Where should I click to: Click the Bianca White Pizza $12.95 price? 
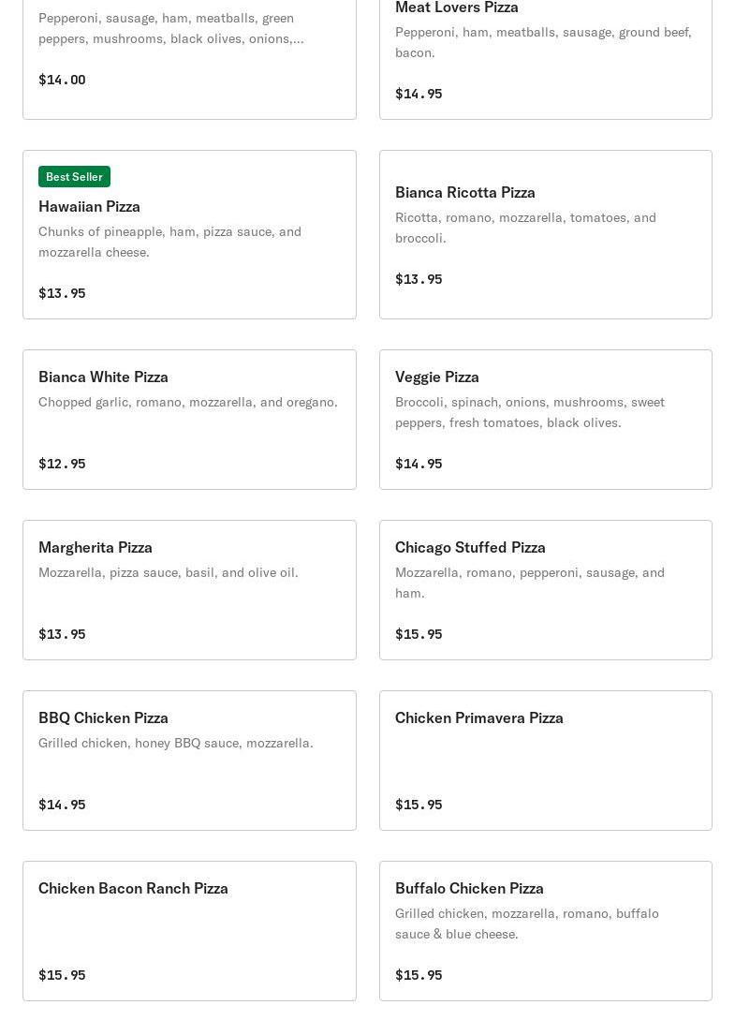tap(62, 464)
